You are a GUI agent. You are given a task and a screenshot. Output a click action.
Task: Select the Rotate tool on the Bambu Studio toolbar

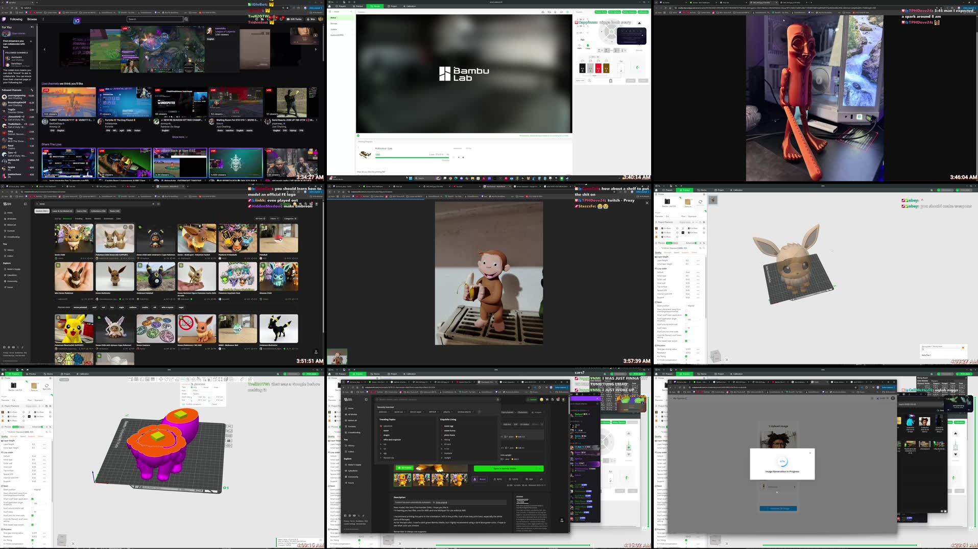click(x=166, y=379)
